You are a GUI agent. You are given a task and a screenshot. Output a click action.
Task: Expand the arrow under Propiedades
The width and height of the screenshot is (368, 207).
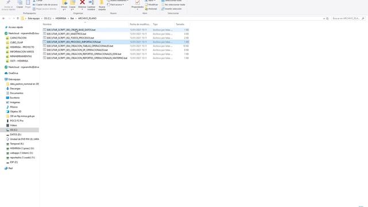point(137,10)
